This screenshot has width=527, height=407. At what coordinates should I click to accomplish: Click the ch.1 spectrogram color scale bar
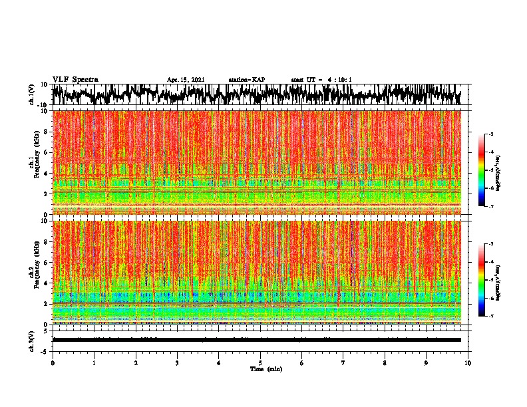click(x=482, y=170)
